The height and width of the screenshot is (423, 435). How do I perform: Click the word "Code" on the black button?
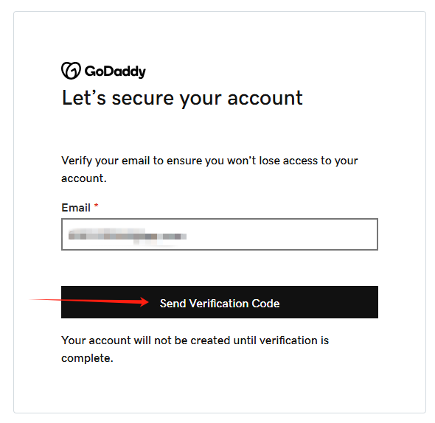(x=265, y=304)
